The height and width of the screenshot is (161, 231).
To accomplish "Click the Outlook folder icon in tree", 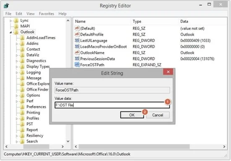I will point(16,32).
